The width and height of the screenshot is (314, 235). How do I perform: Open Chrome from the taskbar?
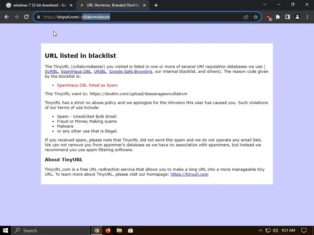pyautogui.click(x=97, y=230)
